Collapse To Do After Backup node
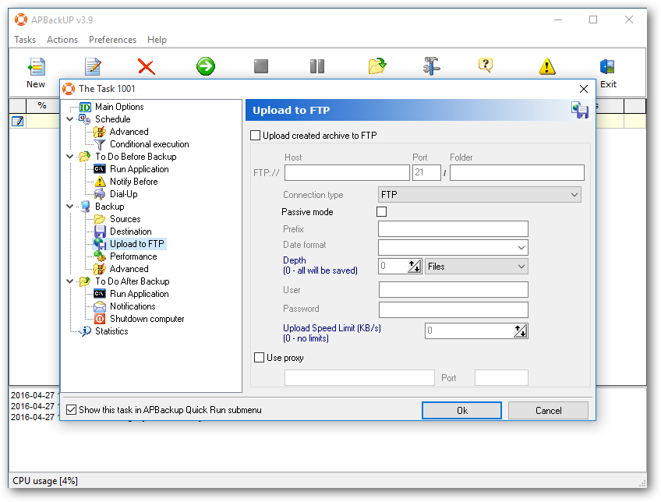Screen dimensions: 661x502 [x=70, y=281]
